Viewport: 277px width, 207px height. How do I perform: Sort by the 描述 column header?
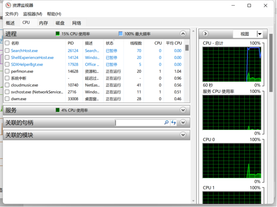point(89,43)
